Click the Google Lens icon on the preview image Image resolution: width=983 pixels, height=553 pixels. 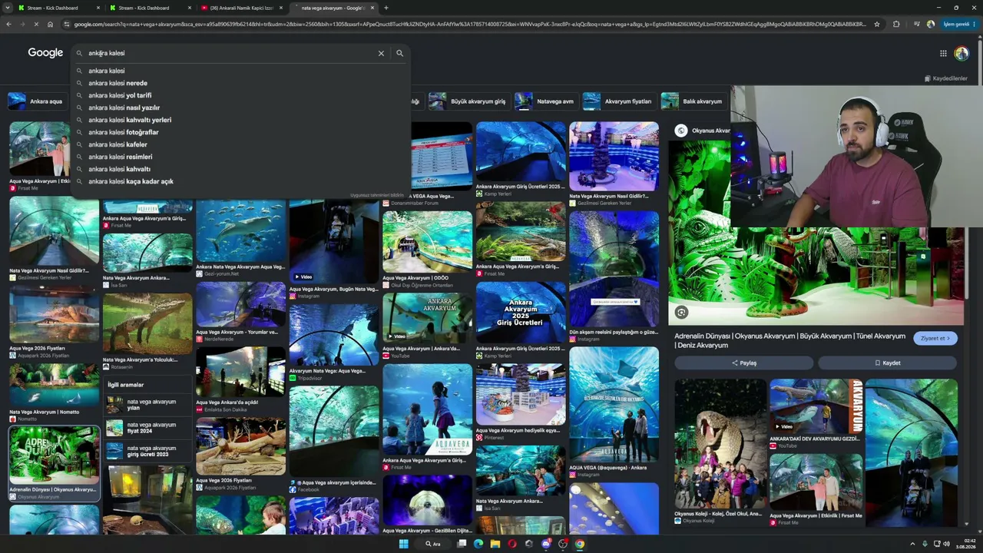[681, 312]
